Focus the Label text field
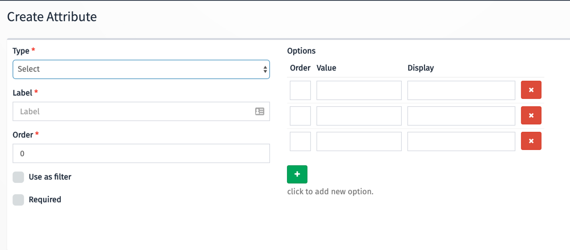The width and height of the screenshot is (570, 250). coord(134,111)
